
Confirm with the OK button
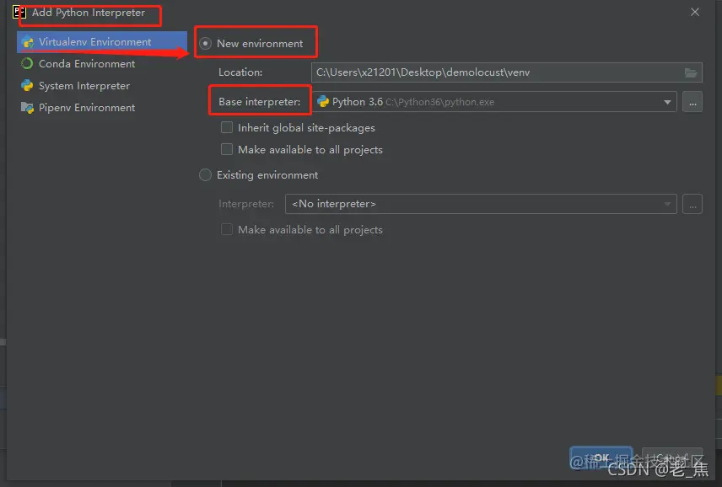(x=601, y=458)
